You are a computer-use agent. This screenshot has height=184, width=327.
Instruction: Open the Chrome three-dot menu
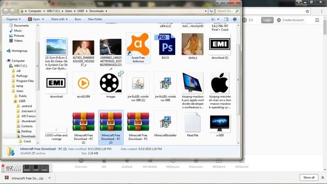[x=321, y=11]
